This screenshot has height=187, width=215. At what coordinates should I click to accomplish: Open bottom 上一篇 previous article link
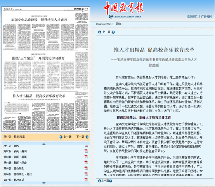[x=105, y=181]
